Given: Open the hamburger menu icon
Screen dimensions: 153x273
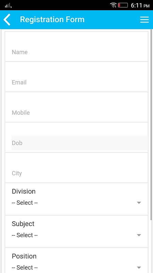Looking at the screenshot, I should [144, 19].
